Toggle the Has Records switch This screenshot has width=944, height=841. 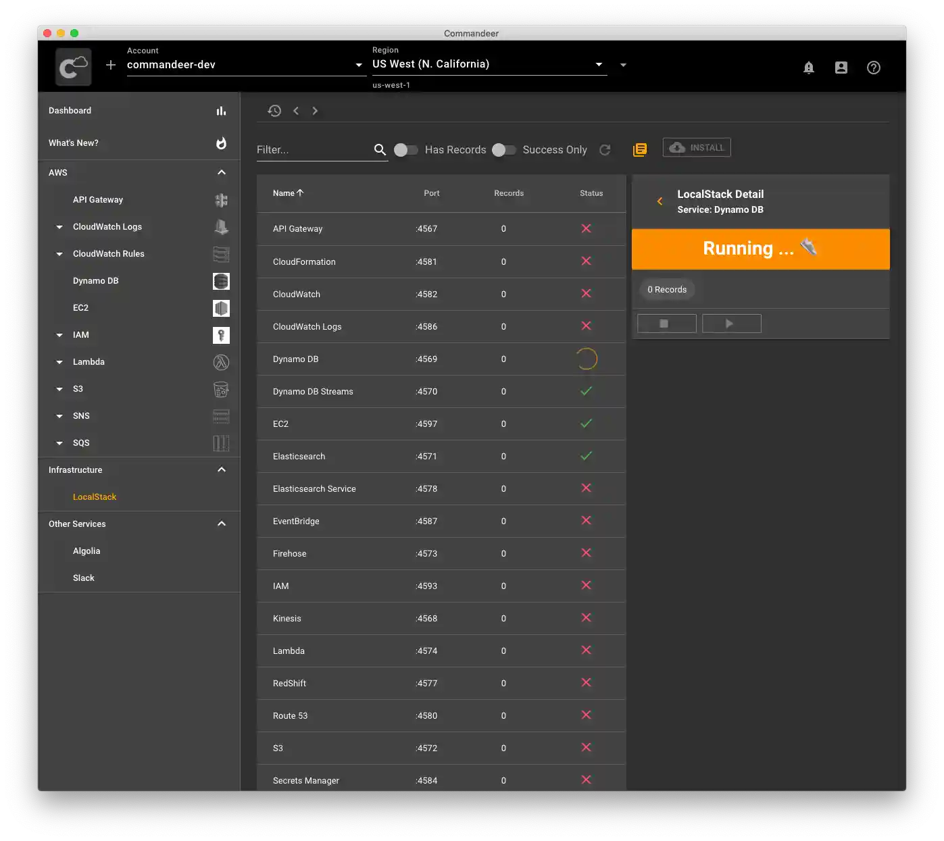click(x=406, y=150)
